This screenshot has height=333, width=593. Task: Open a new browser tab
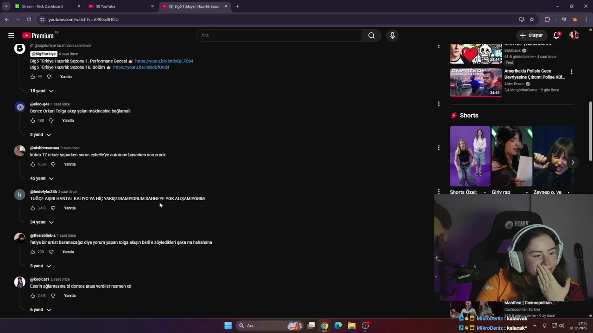(x=237, y=6)
